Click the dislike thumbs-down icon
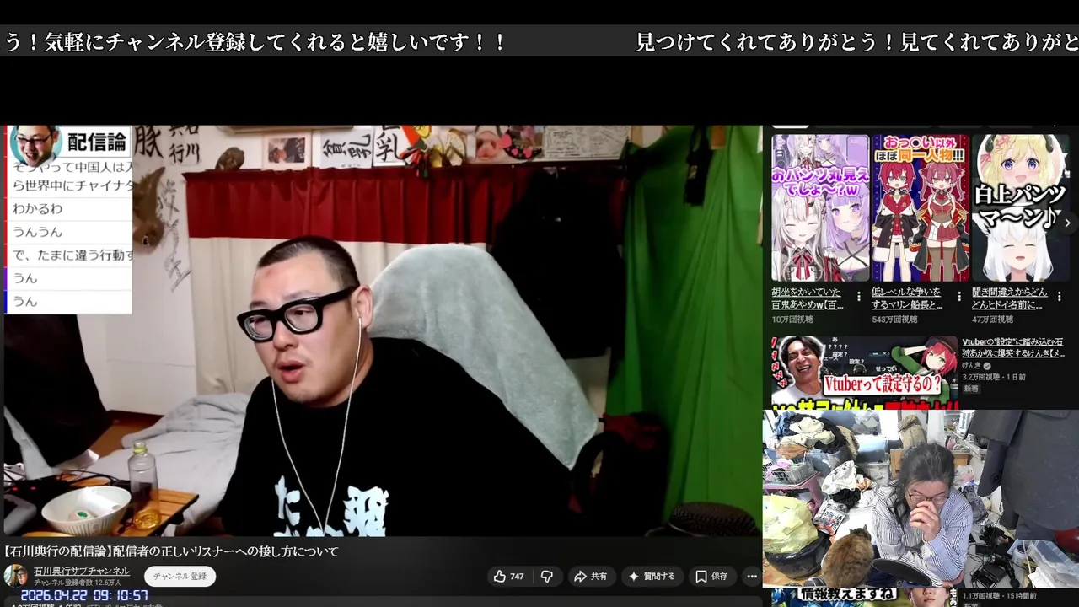This screenshot has width=1079, height=607. [x=547, y=577]
